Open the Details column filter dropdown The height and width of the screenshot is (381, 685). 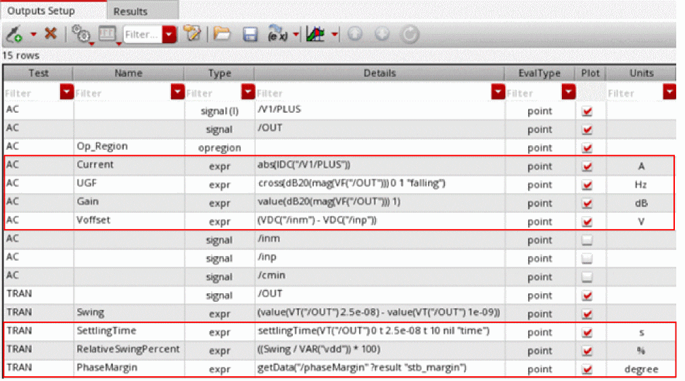(x=498, y=93)
